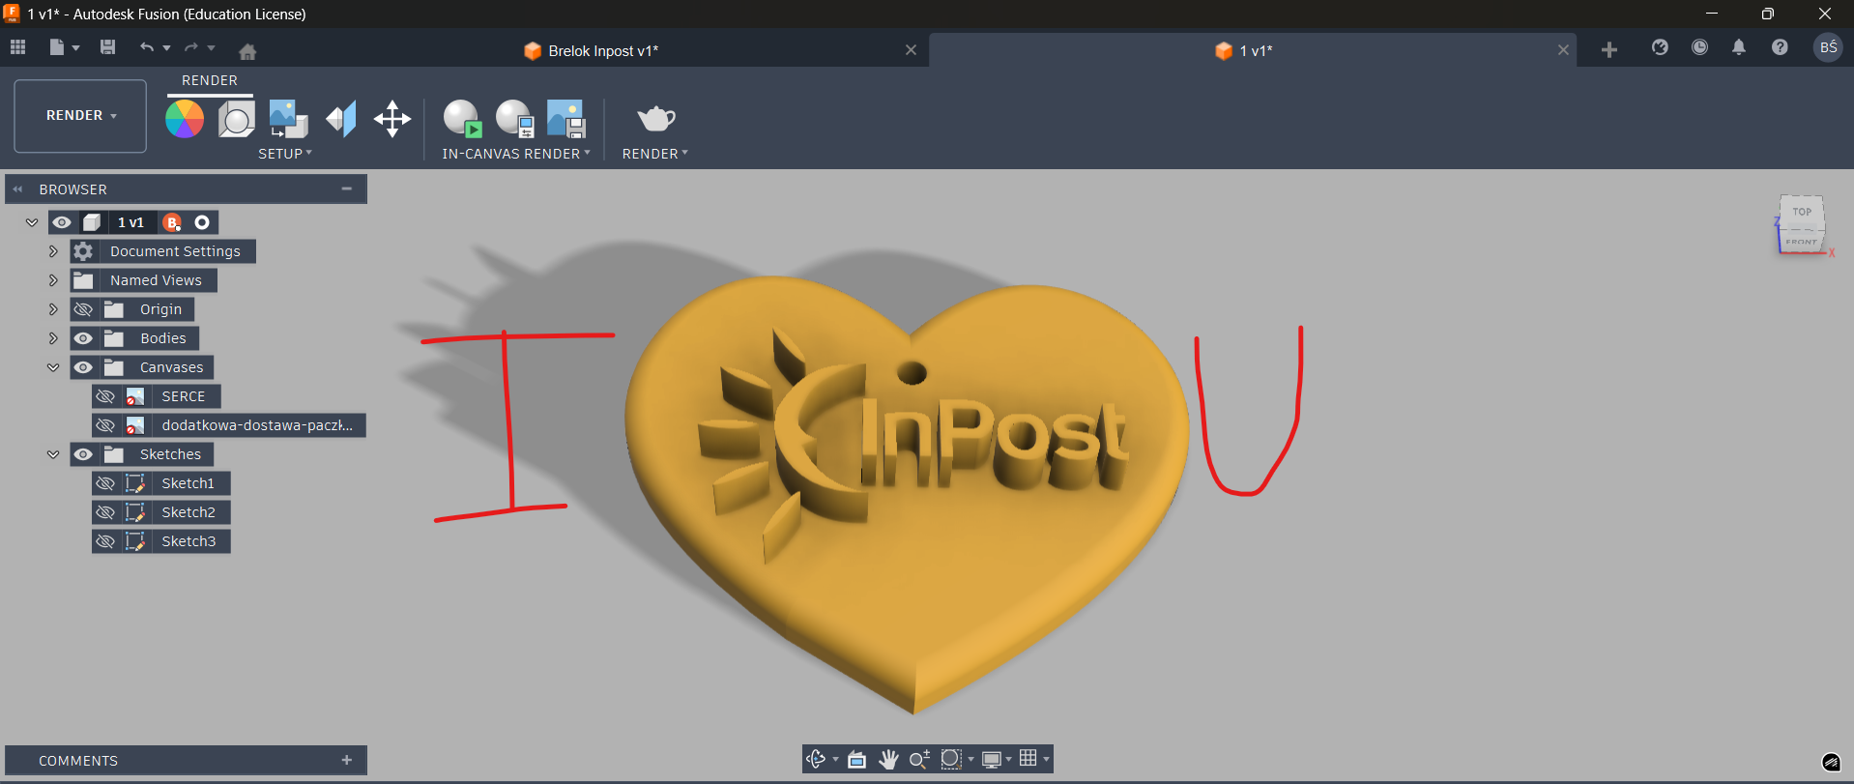
Task: Open the Appearance color wheel tool
Action: click(x=185, y=119)
